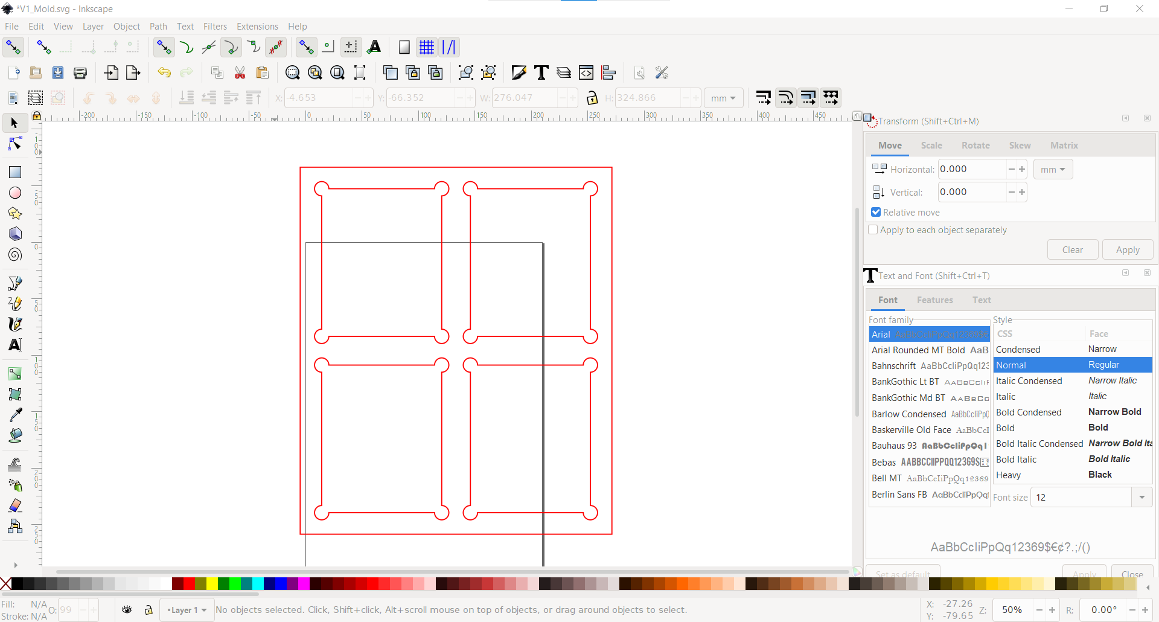Choose the Rectangle tool
This screenshot has width=1159, height=622.
15,173
